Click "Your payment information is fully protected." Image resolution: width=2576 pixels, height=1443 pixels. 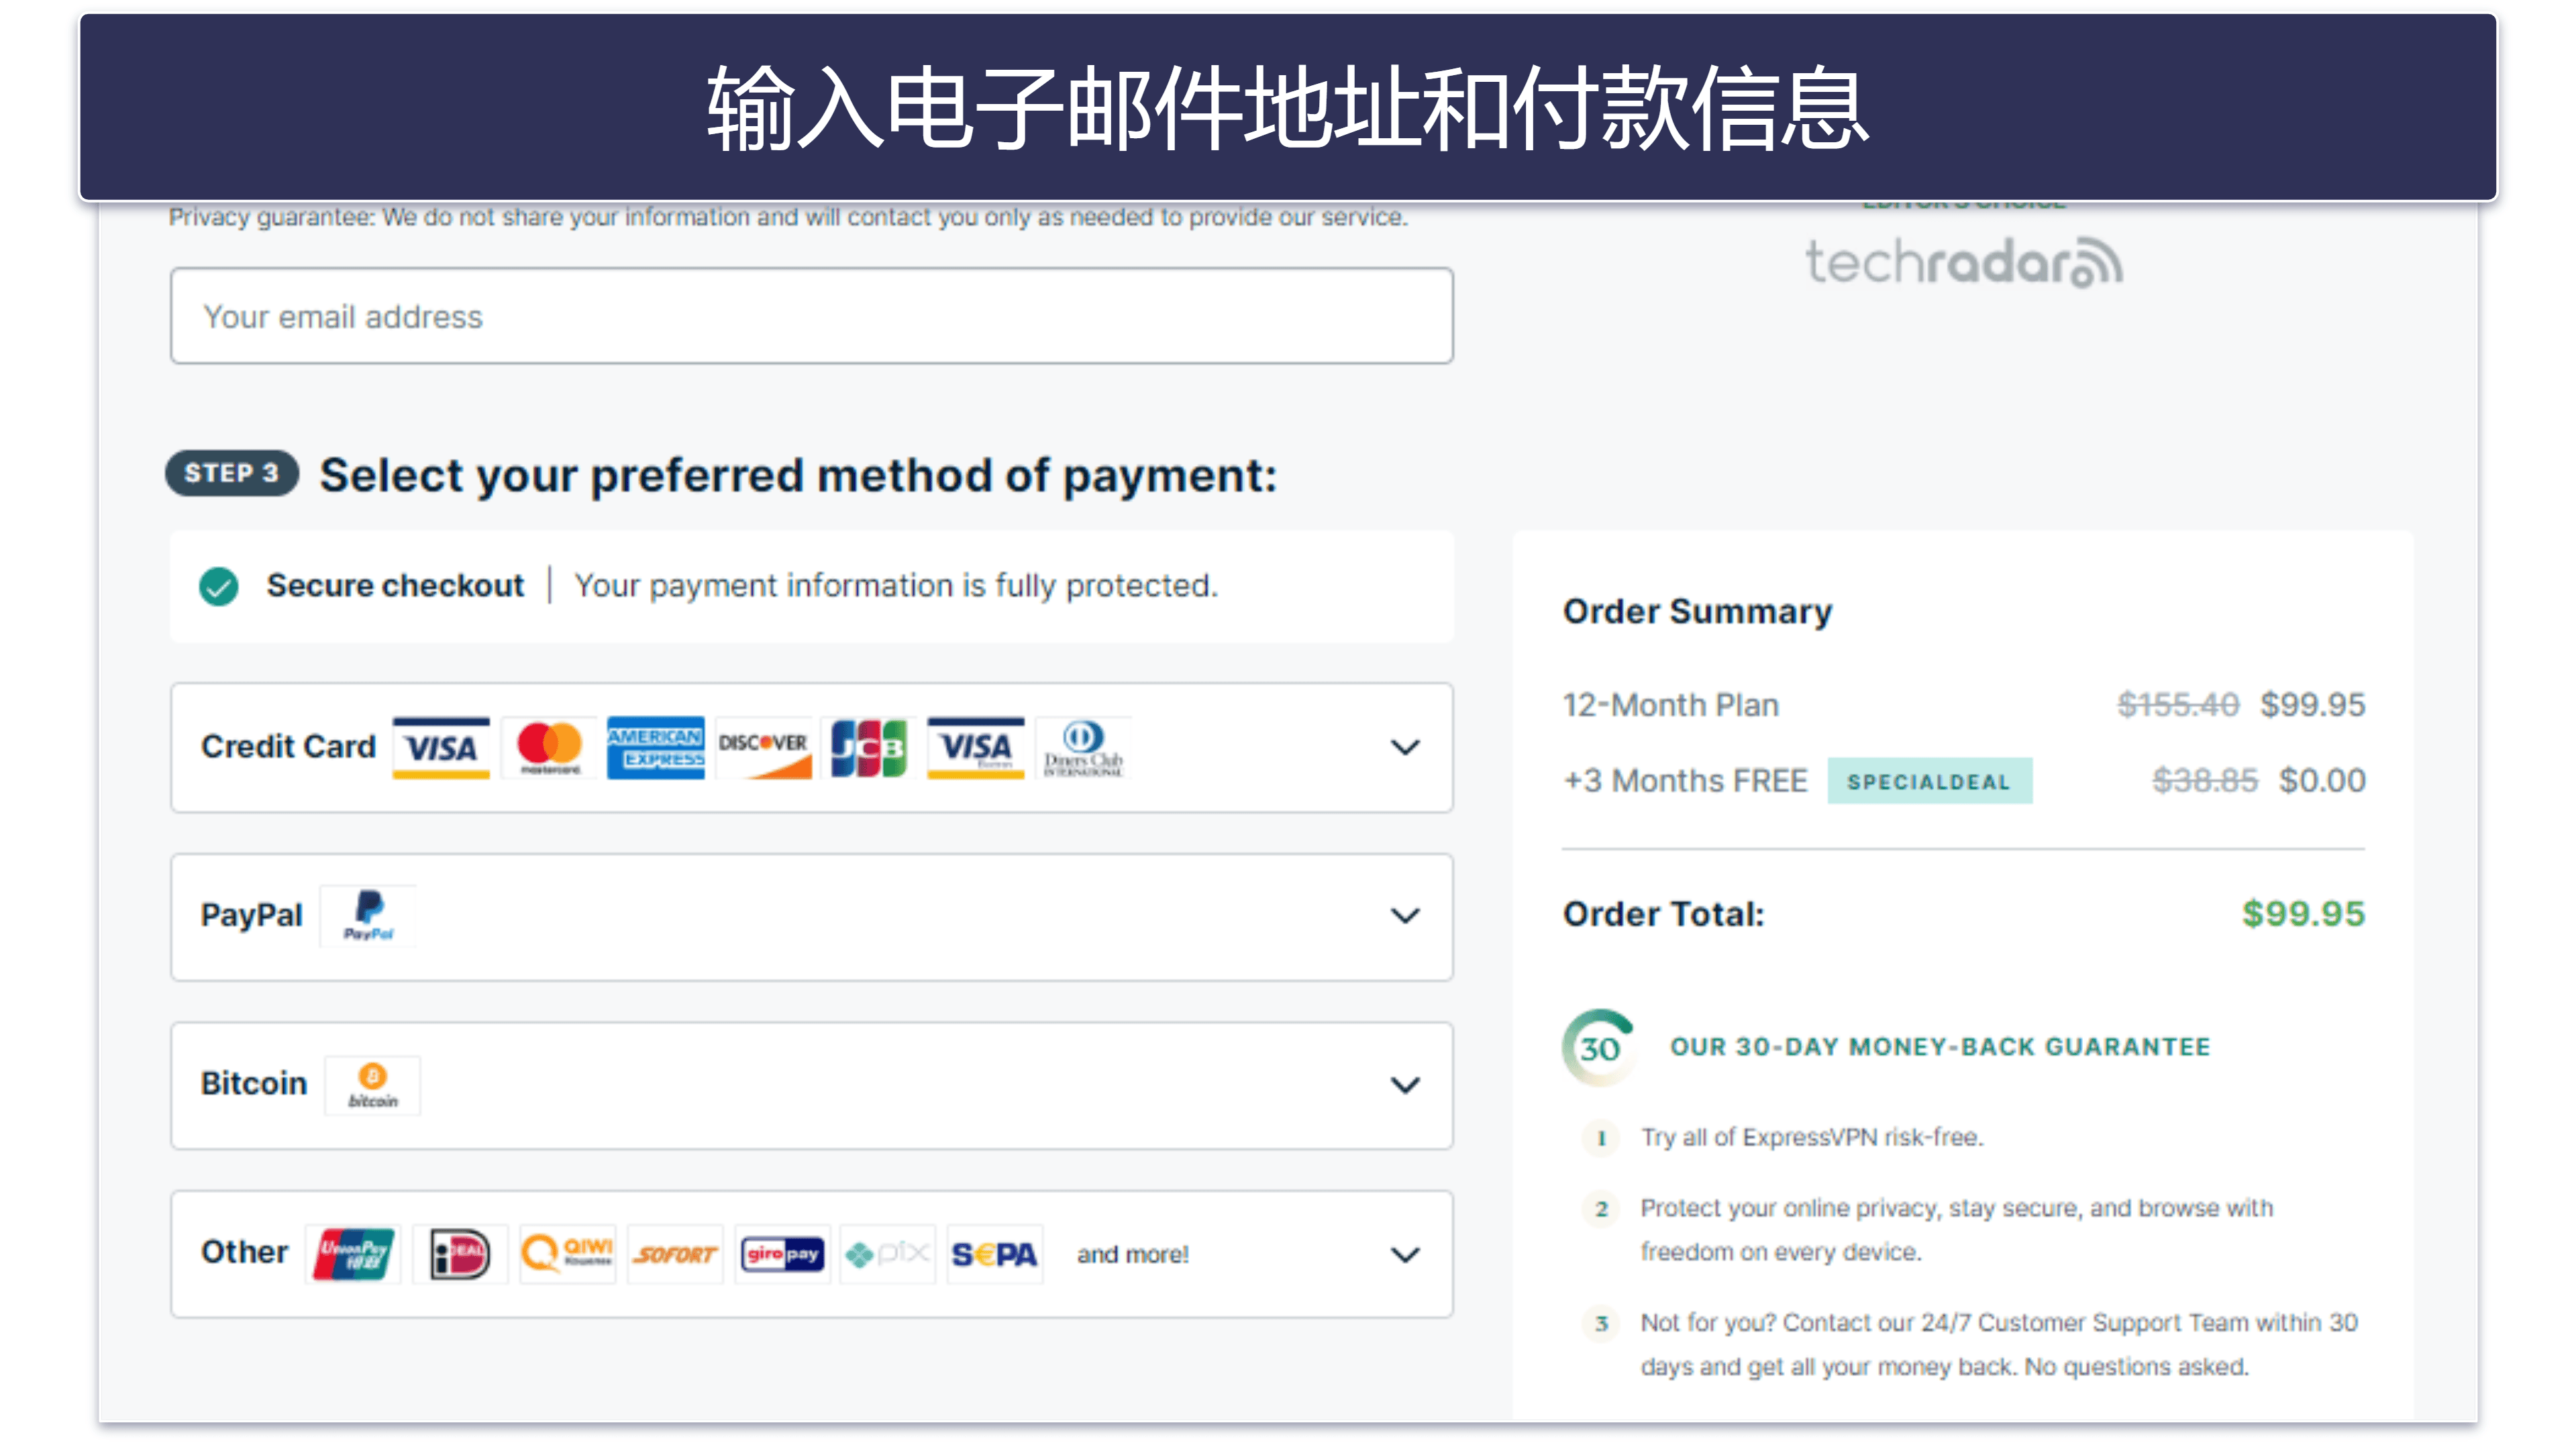coord(896,586)
